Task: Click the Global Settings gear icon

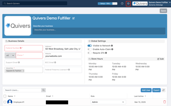Action: coord(90,41)
